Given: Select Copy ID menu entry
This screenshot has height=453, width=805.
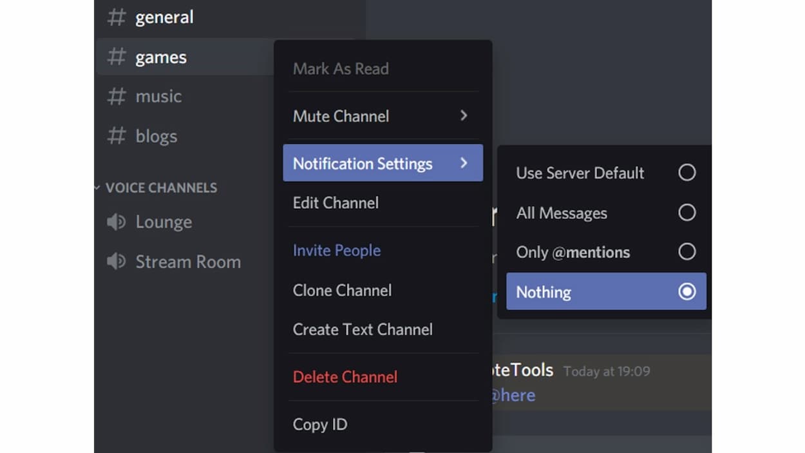Looking at the screenshot, I should click(320, 425).
